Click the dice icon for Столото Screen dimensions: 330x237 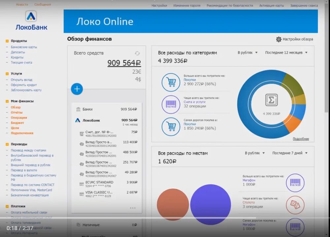(x=295, y=205)
